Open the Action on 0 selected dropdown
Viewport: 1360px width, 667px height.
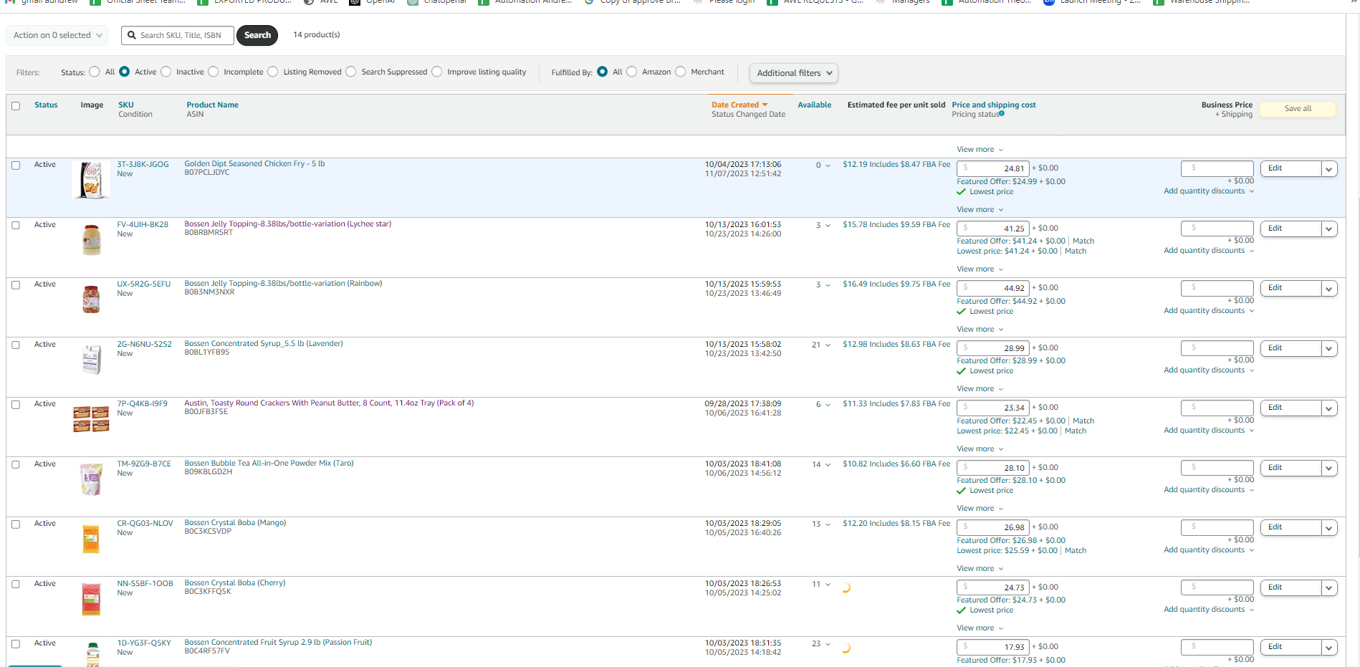point(57,35)
